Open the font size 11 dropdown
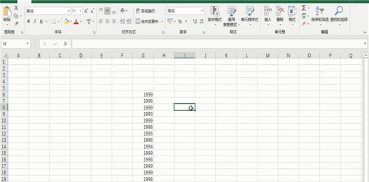The height and width of the screenshot is (182, 369). pyautogui.click(x=80, y=11)
